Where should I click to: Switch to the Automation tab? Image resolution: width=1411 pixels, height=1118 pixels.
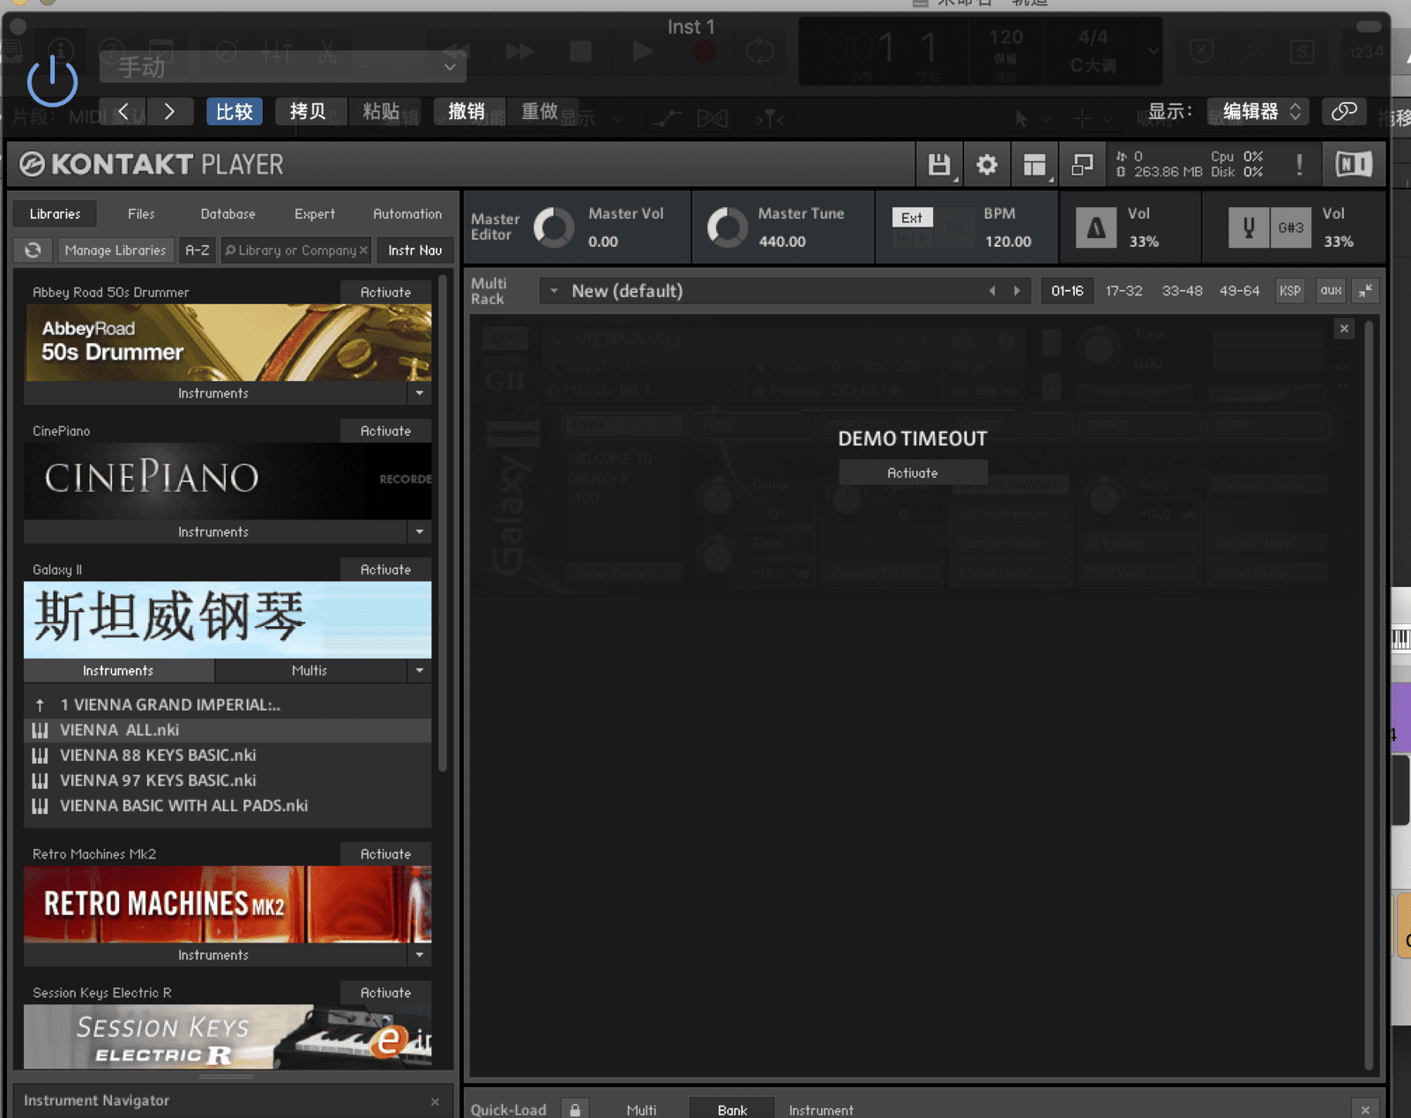[x=407, y=213]
